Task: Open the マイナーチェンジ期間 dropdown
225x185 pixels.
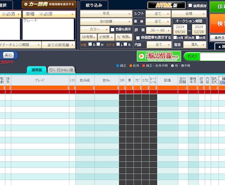Action: [x=20, y=45]
